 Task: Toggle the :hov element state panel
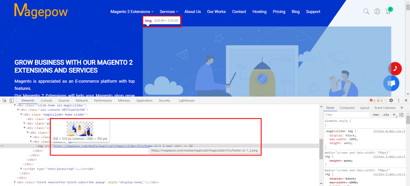(376, 115)
